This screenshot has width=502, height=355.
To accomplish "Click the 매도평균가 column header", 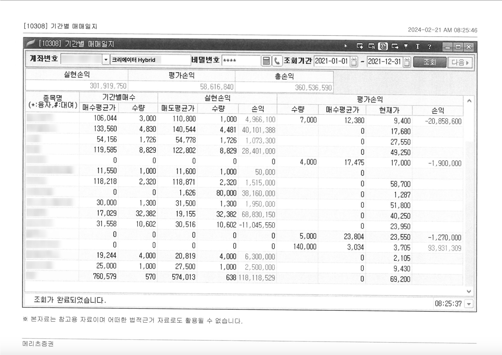I will (178, 108).
